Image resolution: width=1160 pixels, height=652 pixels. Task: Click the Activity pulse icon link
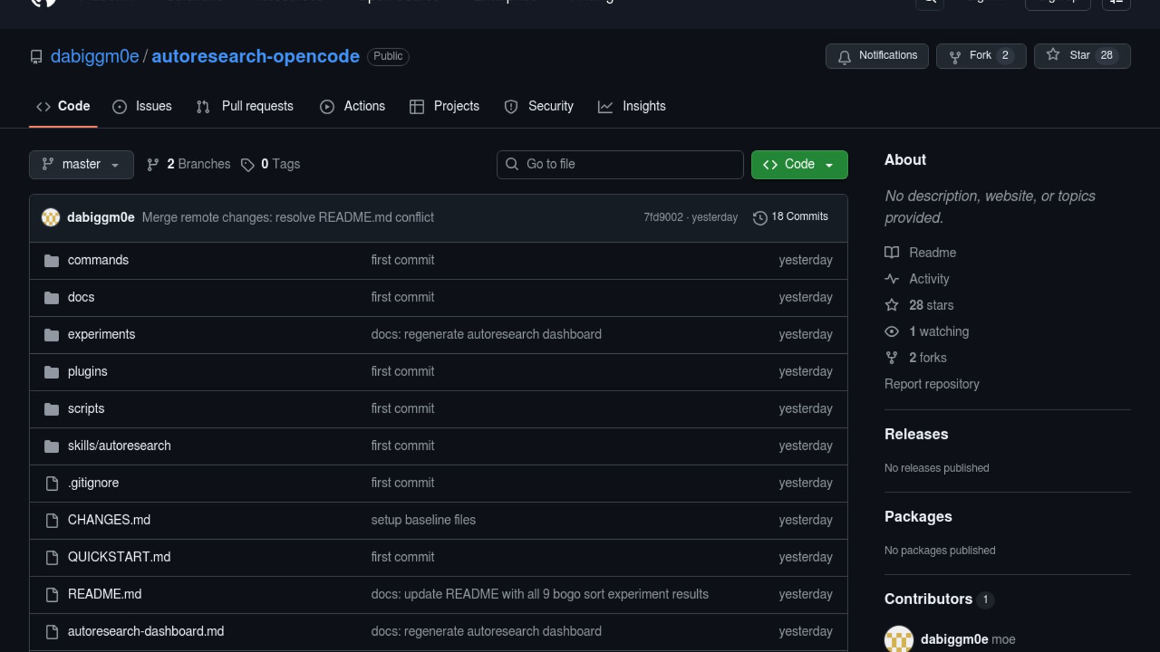(x=892, y=279)
